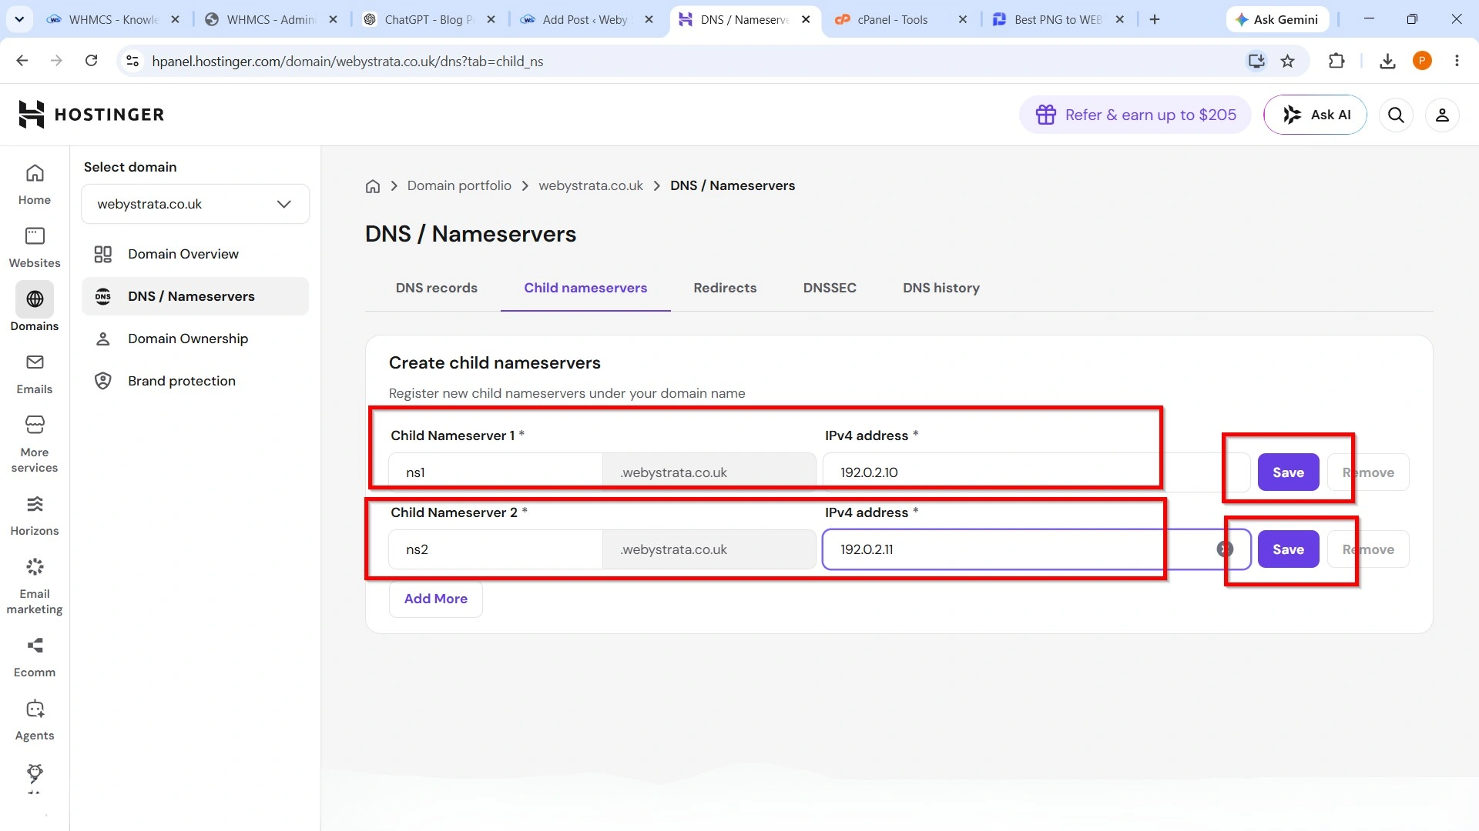Viewport: 1479px width, 831px height.
Task: Open Domain Overview in the sidebar
Action: point(195,254)
